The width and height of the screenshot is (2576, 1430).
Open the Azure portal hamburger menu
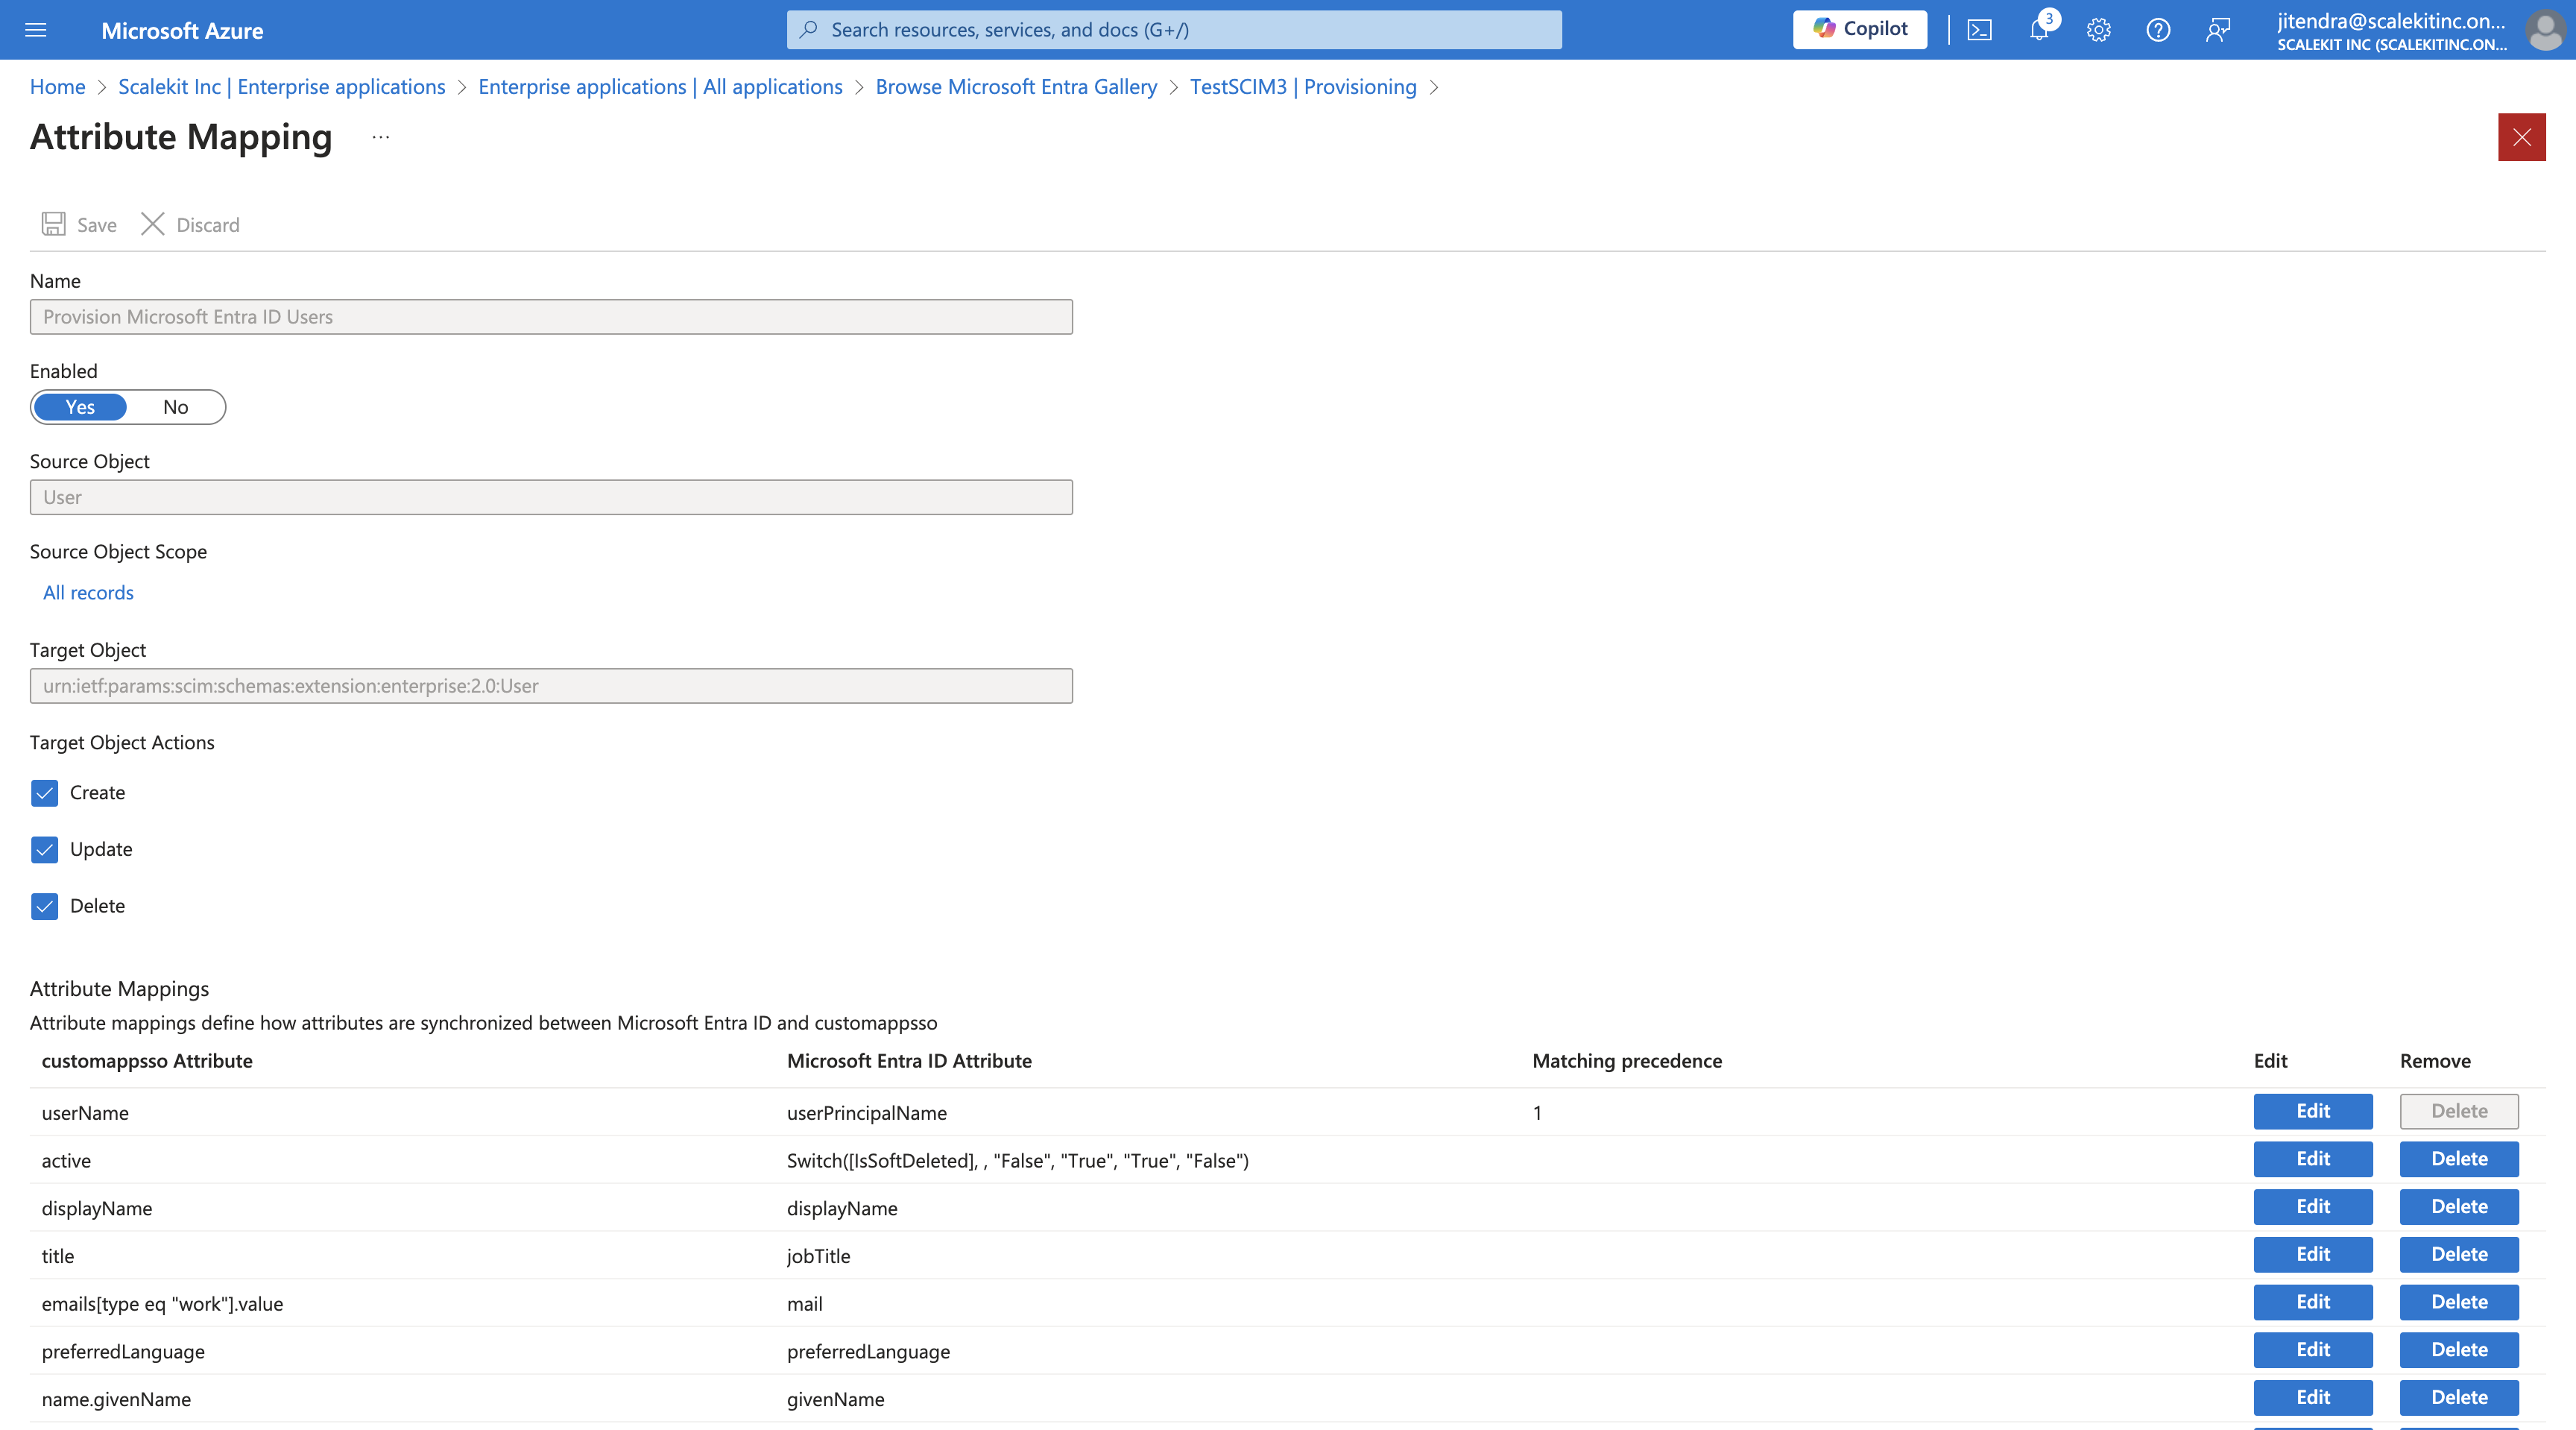pos(36,30)
